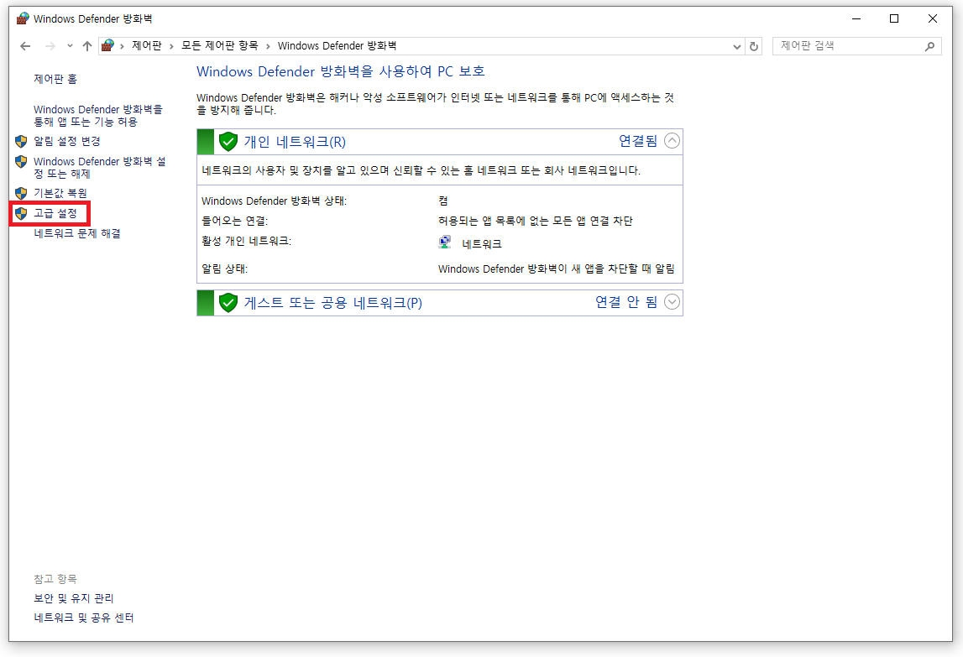Viewport: 963px width, 657px height.
Task: Click the shield icon beside 고급 설정
Action: point(21,213)
